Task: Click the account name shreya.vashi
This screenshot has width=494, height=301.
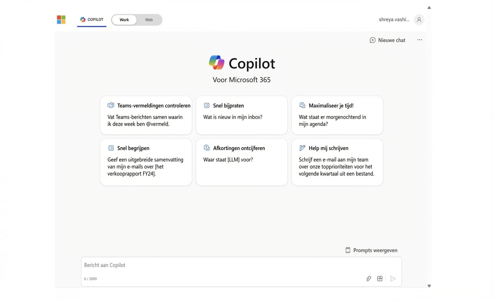Action: tap(394, 19)
